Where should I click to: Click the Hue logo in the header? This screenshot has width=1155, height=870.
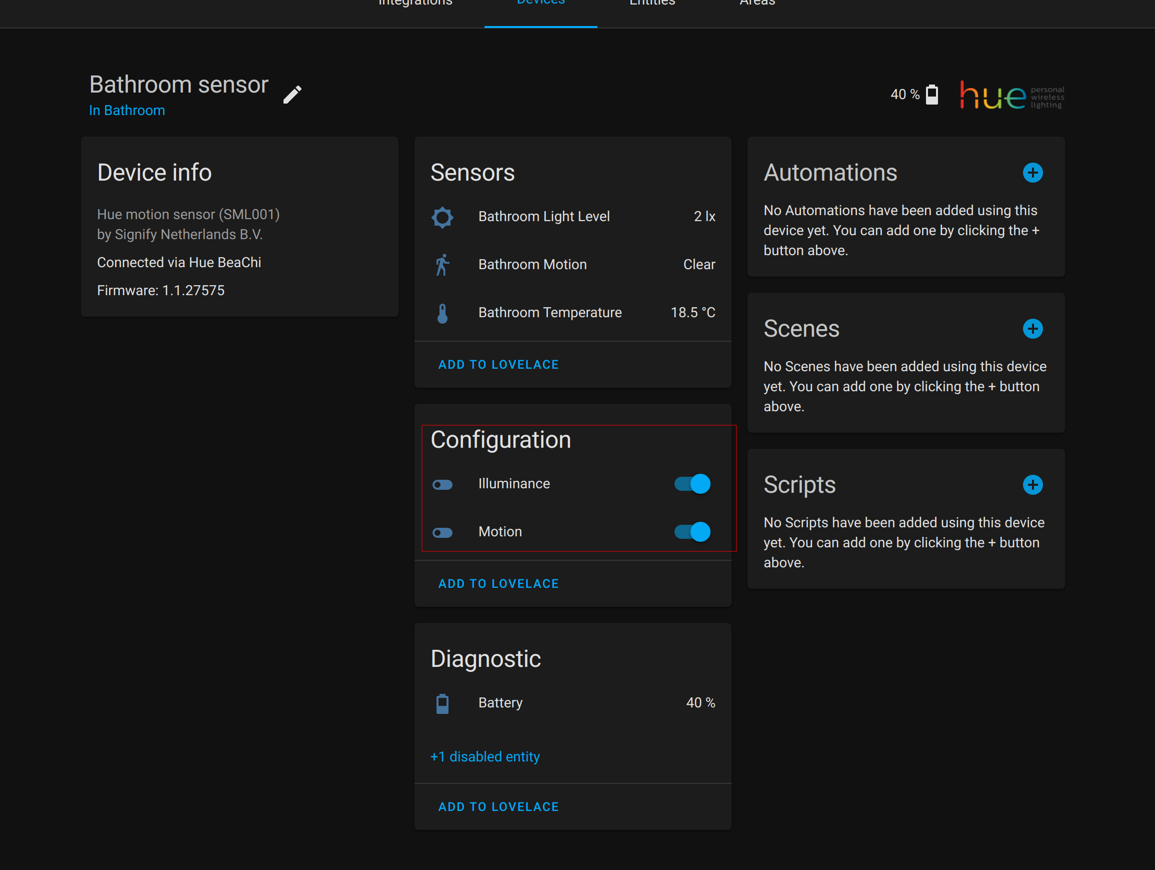[992, 96]
